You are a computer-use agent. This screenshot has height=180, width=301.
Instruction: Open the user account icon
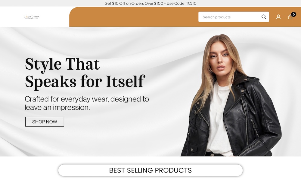tap(278, 17)
